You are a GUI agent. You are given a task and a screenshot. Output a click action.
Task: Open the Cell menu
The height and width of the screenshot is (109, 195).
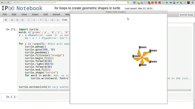(x=45, y=15)
